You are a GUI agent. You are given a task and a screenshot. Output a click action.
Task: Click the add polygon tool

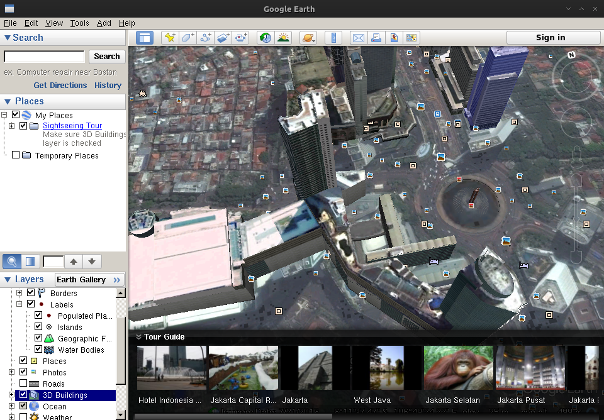[188, 38]
